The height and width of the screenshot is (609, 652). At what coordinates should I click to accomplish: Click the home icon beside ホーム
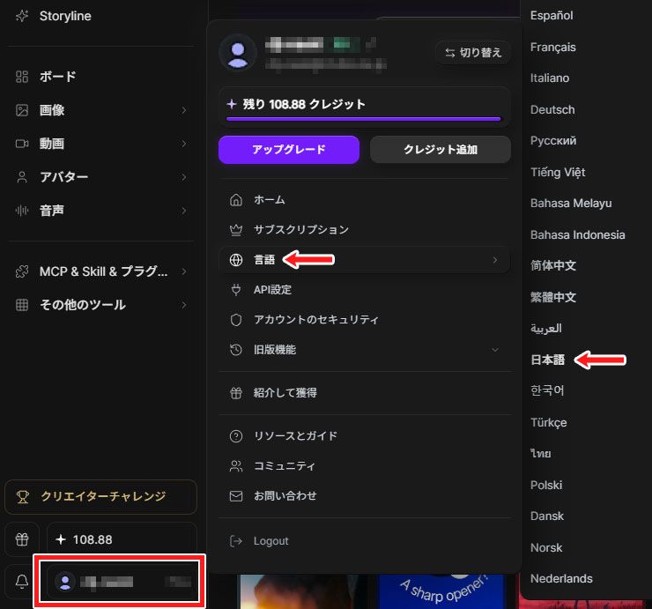pyautogui.click(x=236, y=200)
